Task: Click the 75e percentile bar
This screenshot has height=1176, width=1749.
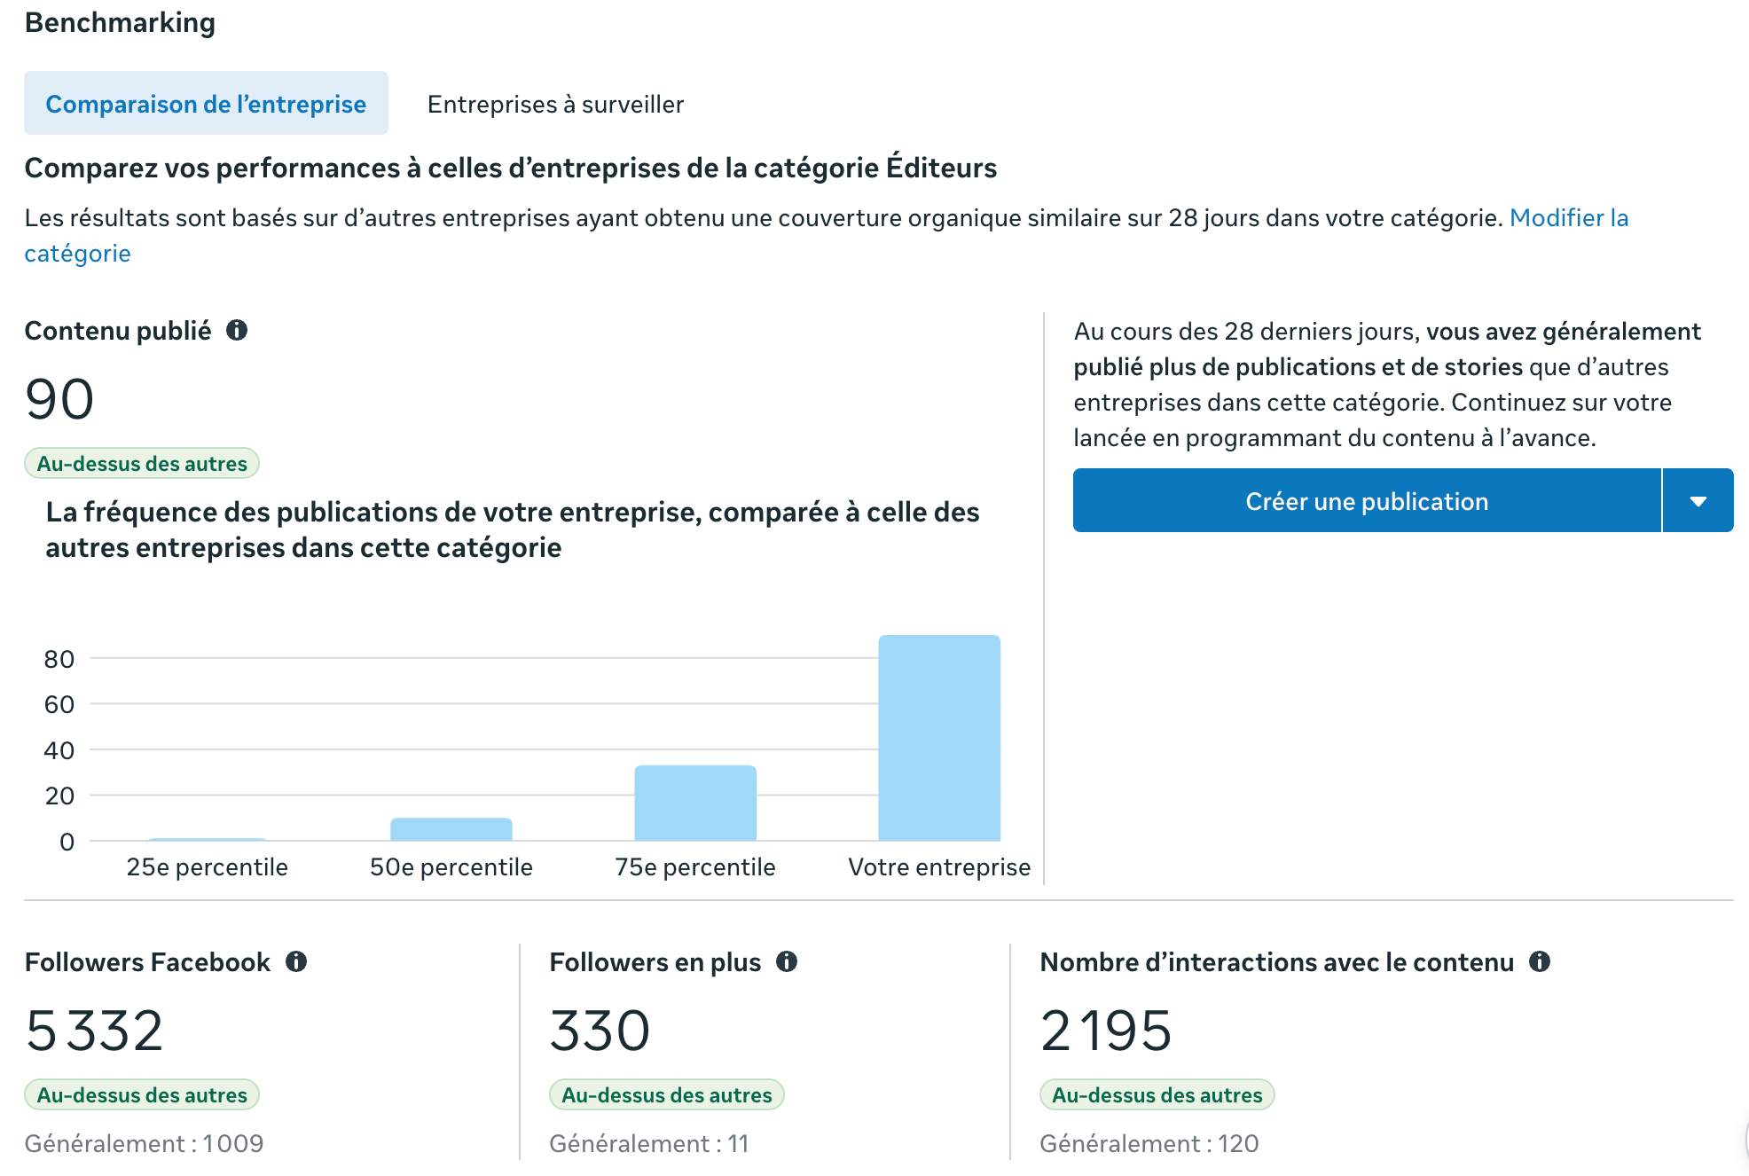Action: (x=695, y=803)
